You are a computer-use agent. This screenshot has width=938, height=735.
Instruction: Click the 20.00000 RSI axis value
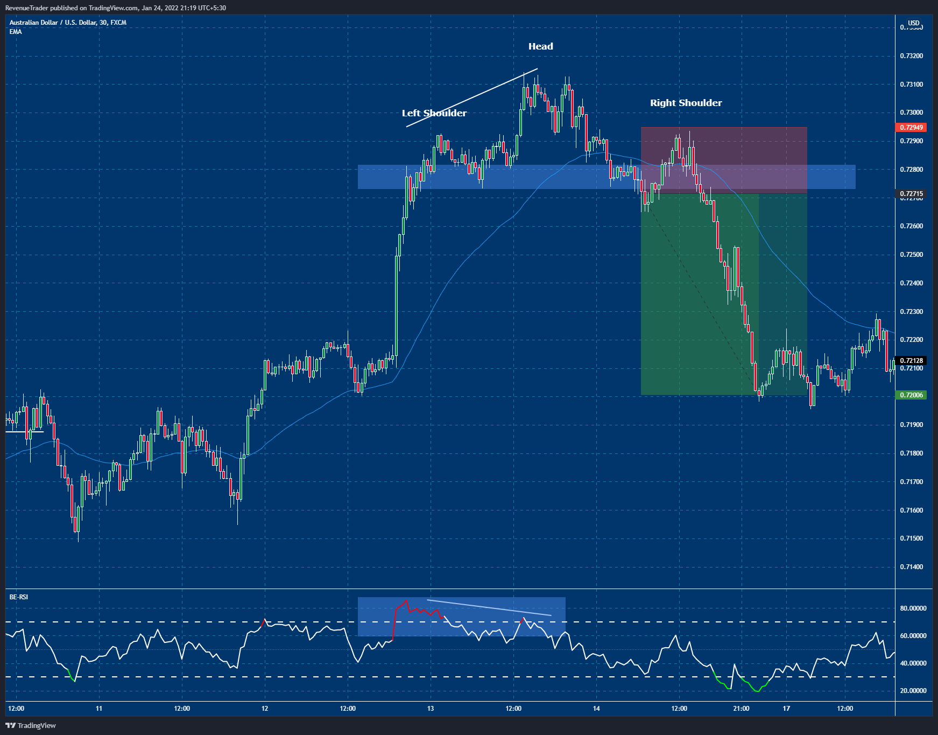tap(913, 691)
